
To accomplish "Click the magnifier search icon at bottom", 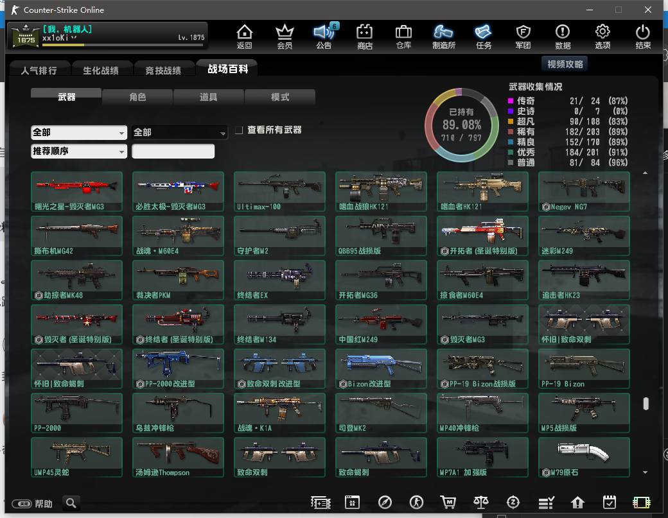I will (x=71, y=503).
